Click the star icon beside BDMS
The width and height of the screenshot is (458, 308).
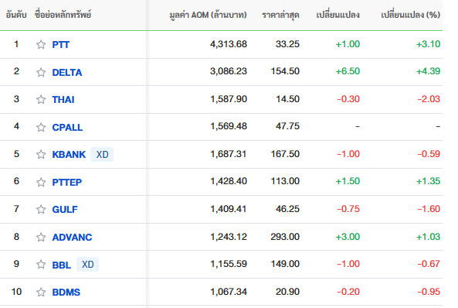[x=41, y=292]
